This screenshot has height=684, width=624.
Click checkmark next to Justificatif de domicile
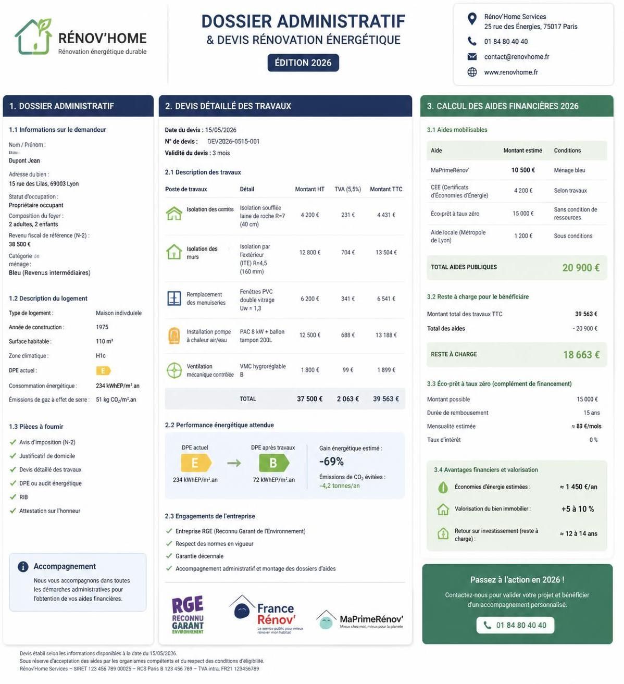[x=13, y=456]
